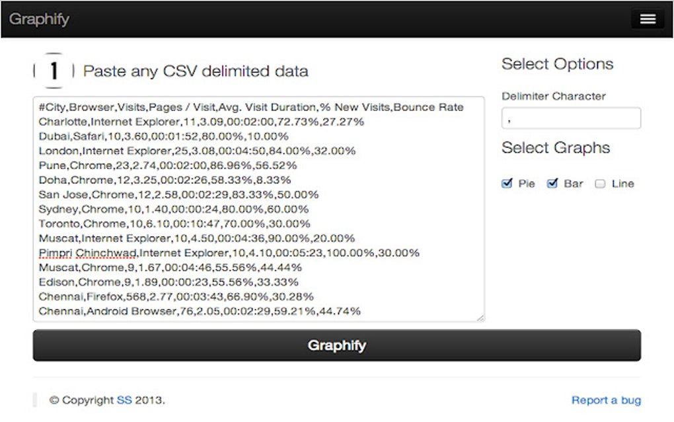The image size is (674, 422).
Task: Open the Report a bug link
Action: coord(606,400)
